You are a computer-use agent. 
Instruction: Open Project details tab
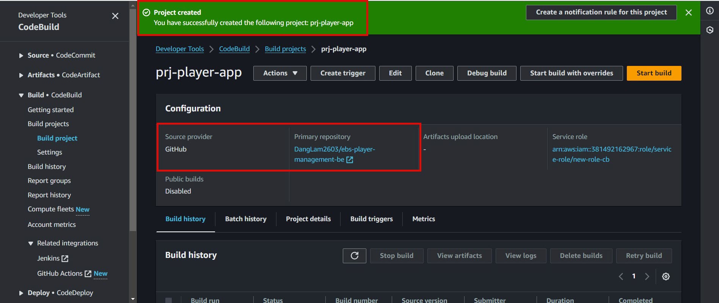click(308, 219)
